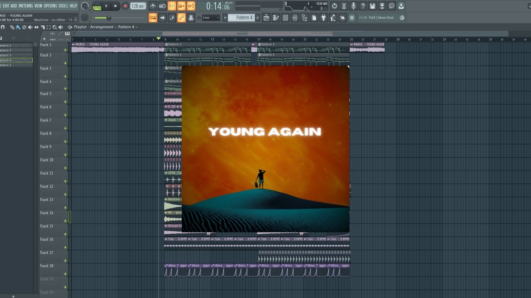The height and width of the screenshot is (298, 531).
Task: Open the ADD menu
Action: 14,6
